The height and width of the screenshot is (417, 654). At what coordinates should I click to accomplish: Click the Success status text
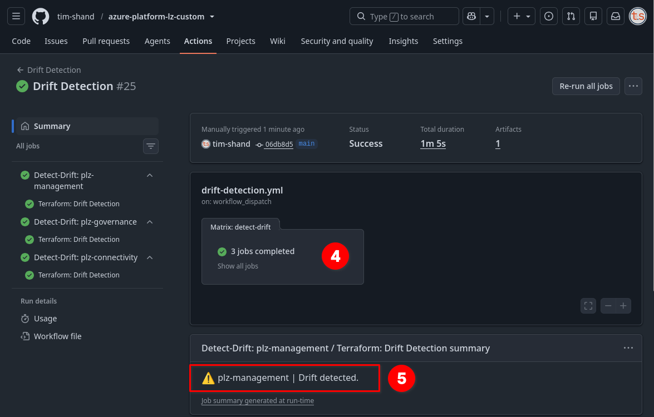click(x=366, y=143)
